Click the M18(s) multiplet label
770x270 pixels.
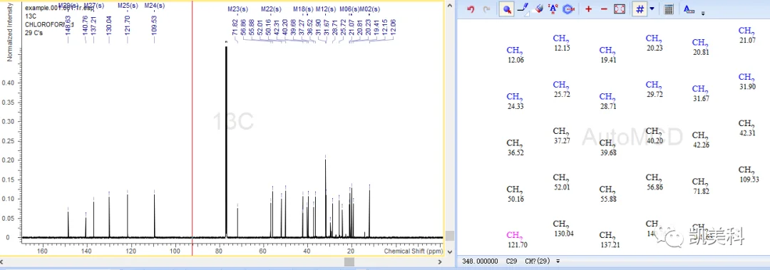tap(303, 9)
